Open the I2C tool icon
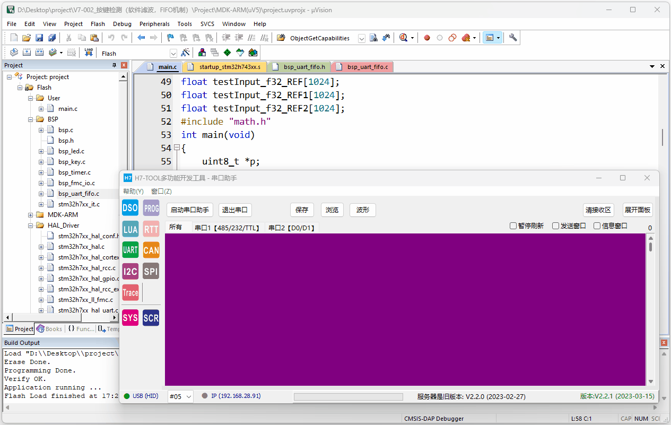671x425 pixels. click(x=130, y=271)
